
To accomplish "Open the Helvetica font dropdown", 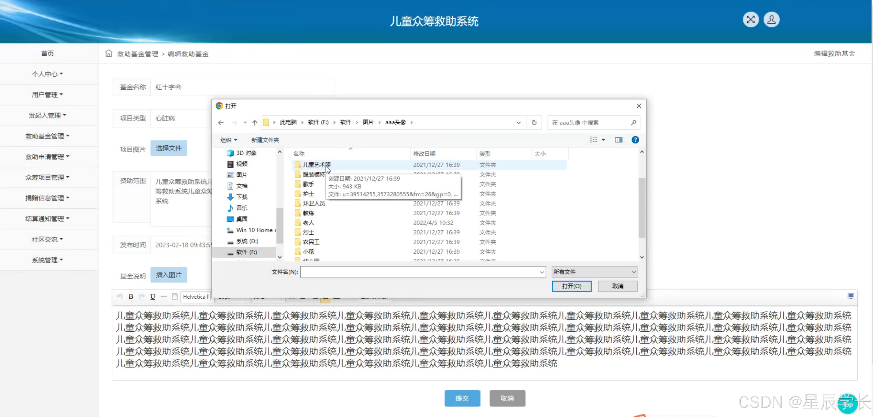I will (x=196, y=297).
